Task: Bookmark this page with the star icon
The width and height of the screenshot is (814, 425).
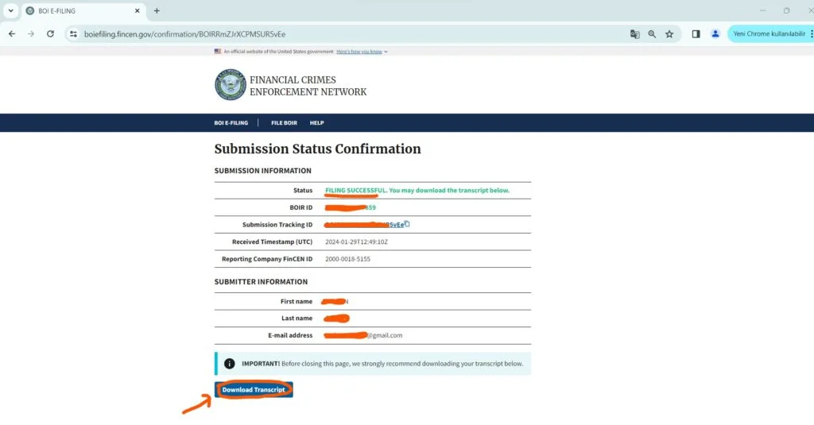Action: [x=669, y=34]
